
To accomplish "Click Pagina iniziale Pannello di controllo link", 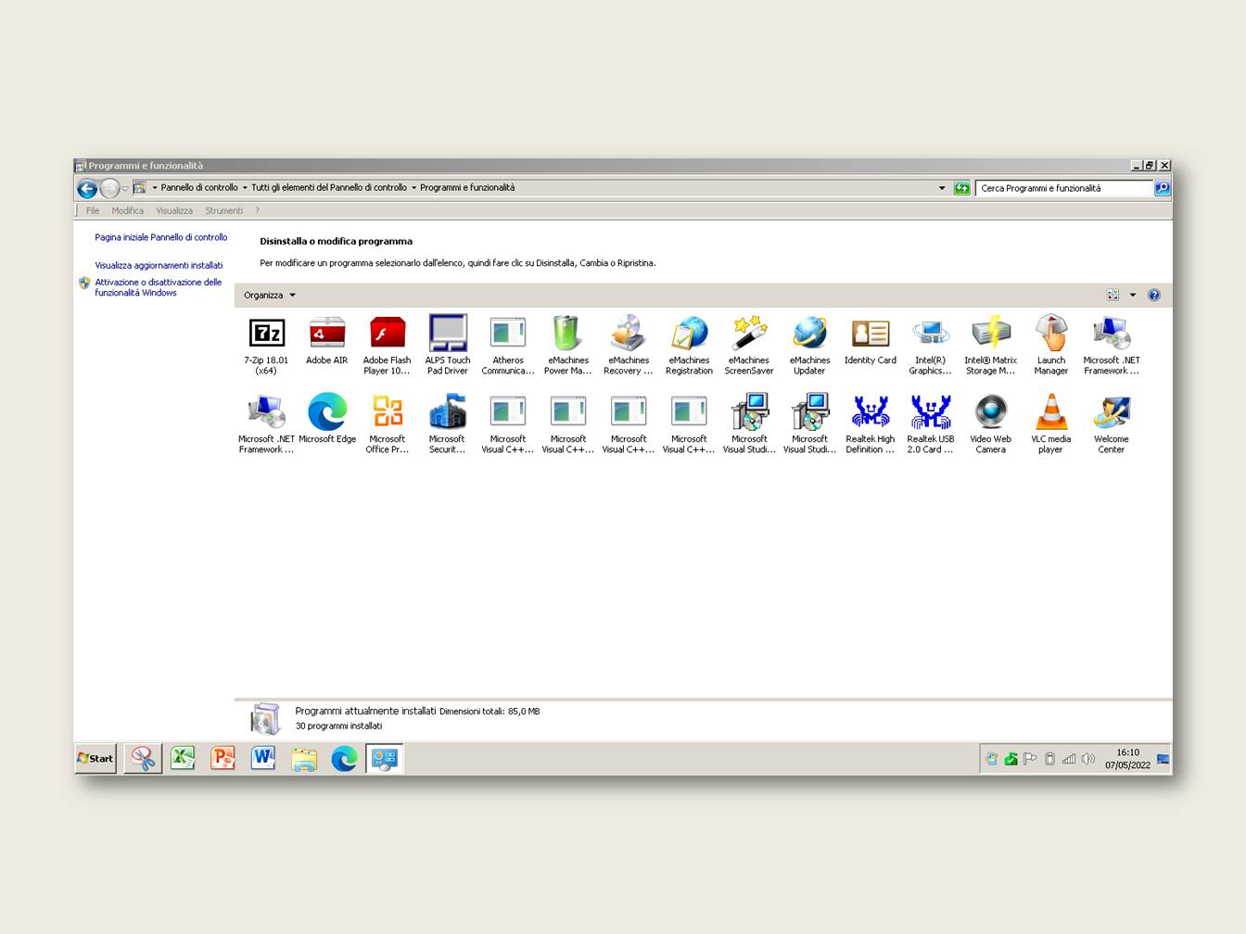I will [160, 237].
